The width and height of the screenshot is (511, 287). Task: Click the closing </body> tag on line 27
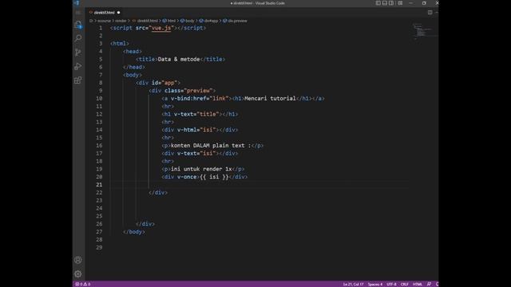click(x=134, y=232)
